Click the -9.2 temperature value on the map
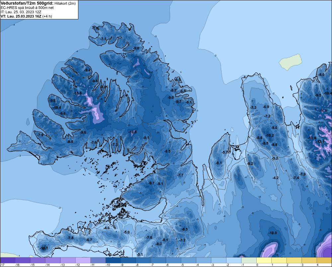 point(87,70)
